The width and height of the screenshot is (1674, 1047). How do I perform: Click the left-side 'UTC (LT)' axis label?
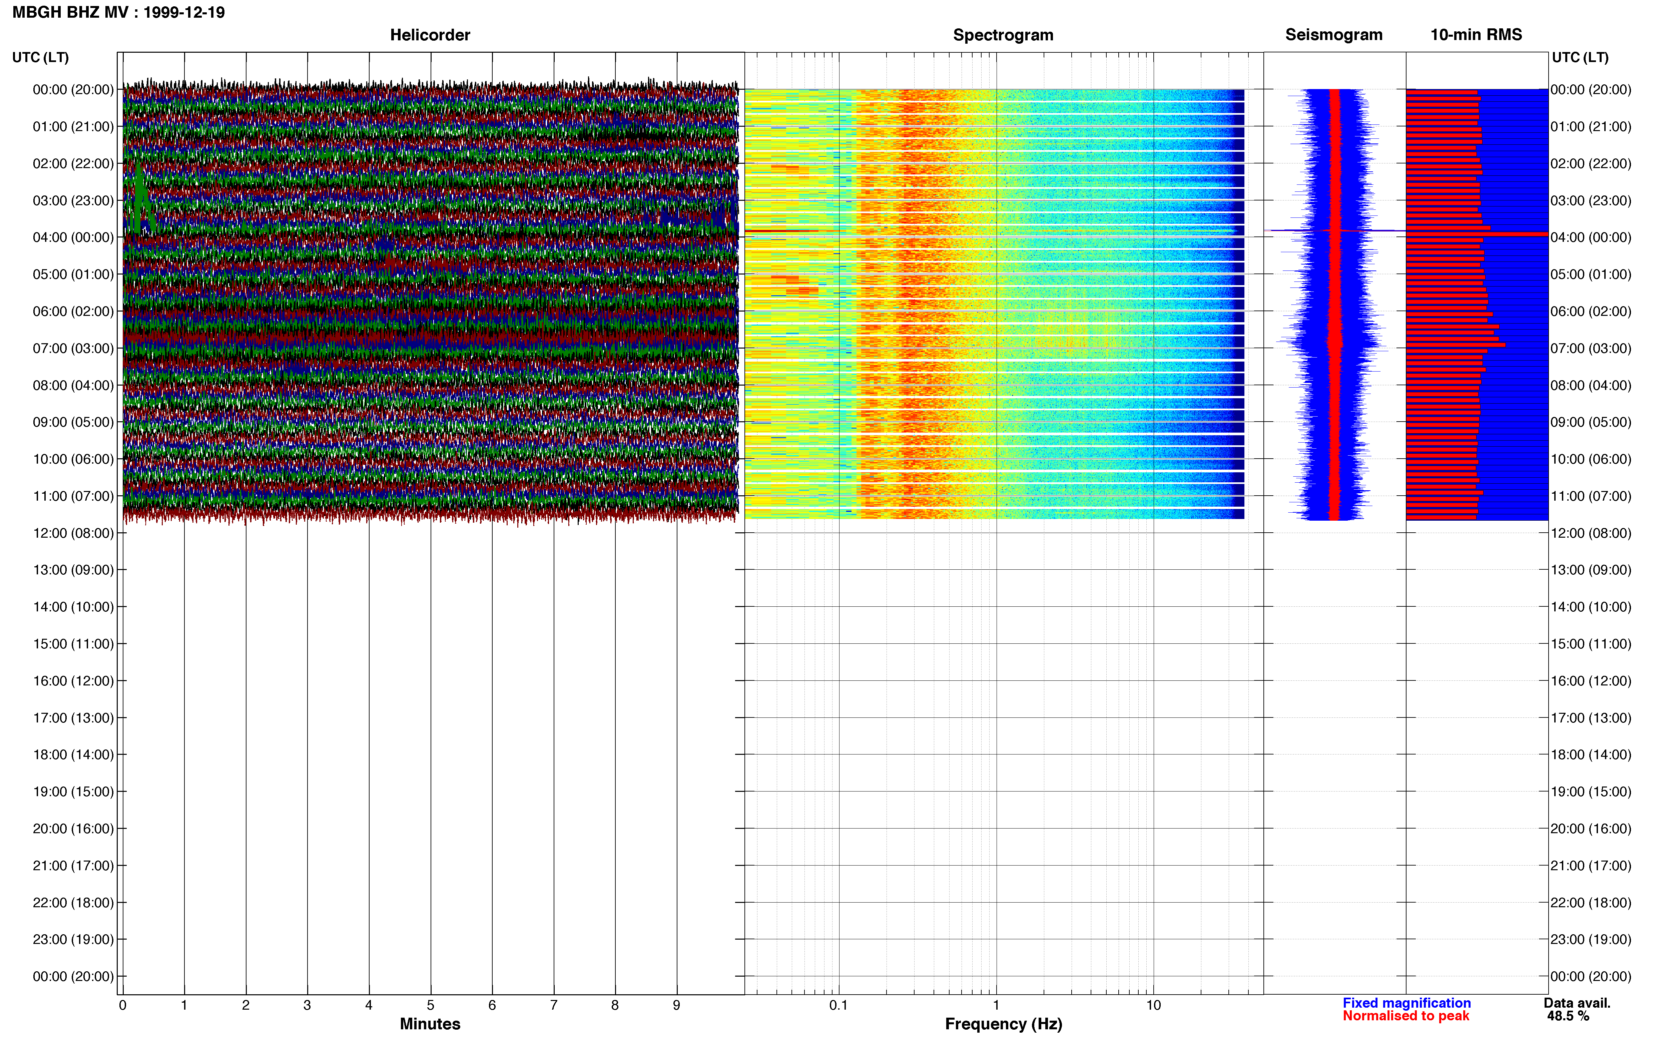[x=40, y=57]
